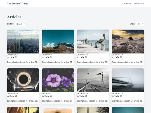Image resolution: width=151 pixels, height=113 pixels.
Task: Click the Article 28 title
Action: pos(12,96)
